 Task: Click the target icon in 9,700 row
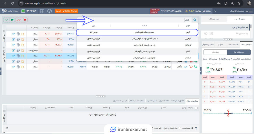(x=18, y=39)
